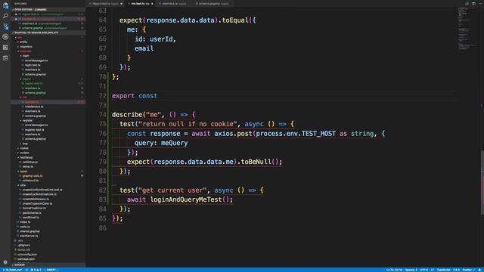Viewport: 484px width, 272px height.
Task: Place cursor on 'export const' line 72
Action: point(135,96)
